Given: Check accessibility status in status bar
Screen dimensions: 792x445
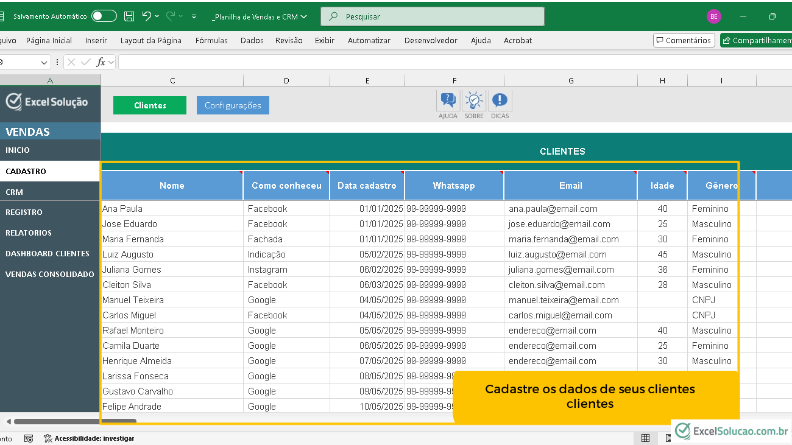Looking at the screenshot, I should click(89, 438).
